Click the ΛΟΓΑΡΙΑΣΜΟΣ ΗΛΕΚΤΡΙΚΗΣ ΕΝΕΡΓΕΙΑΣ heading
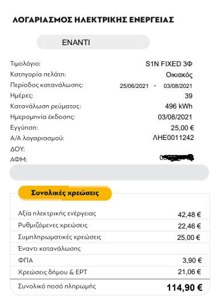 (93, 20)
